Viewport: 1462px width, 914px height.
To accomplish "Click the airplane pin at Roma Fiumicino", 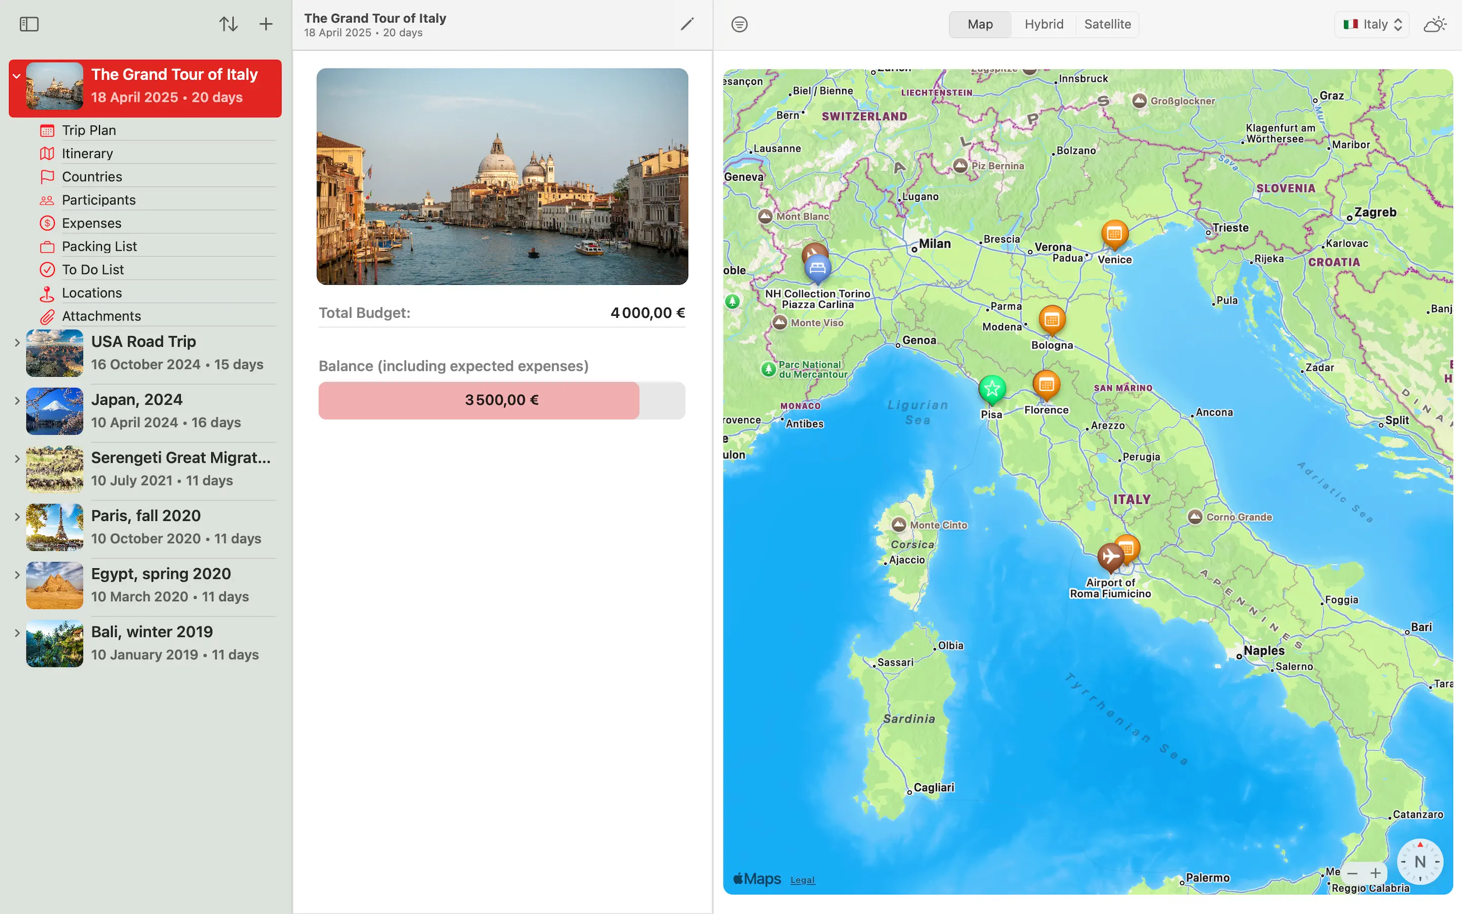I will [1110, 555].
